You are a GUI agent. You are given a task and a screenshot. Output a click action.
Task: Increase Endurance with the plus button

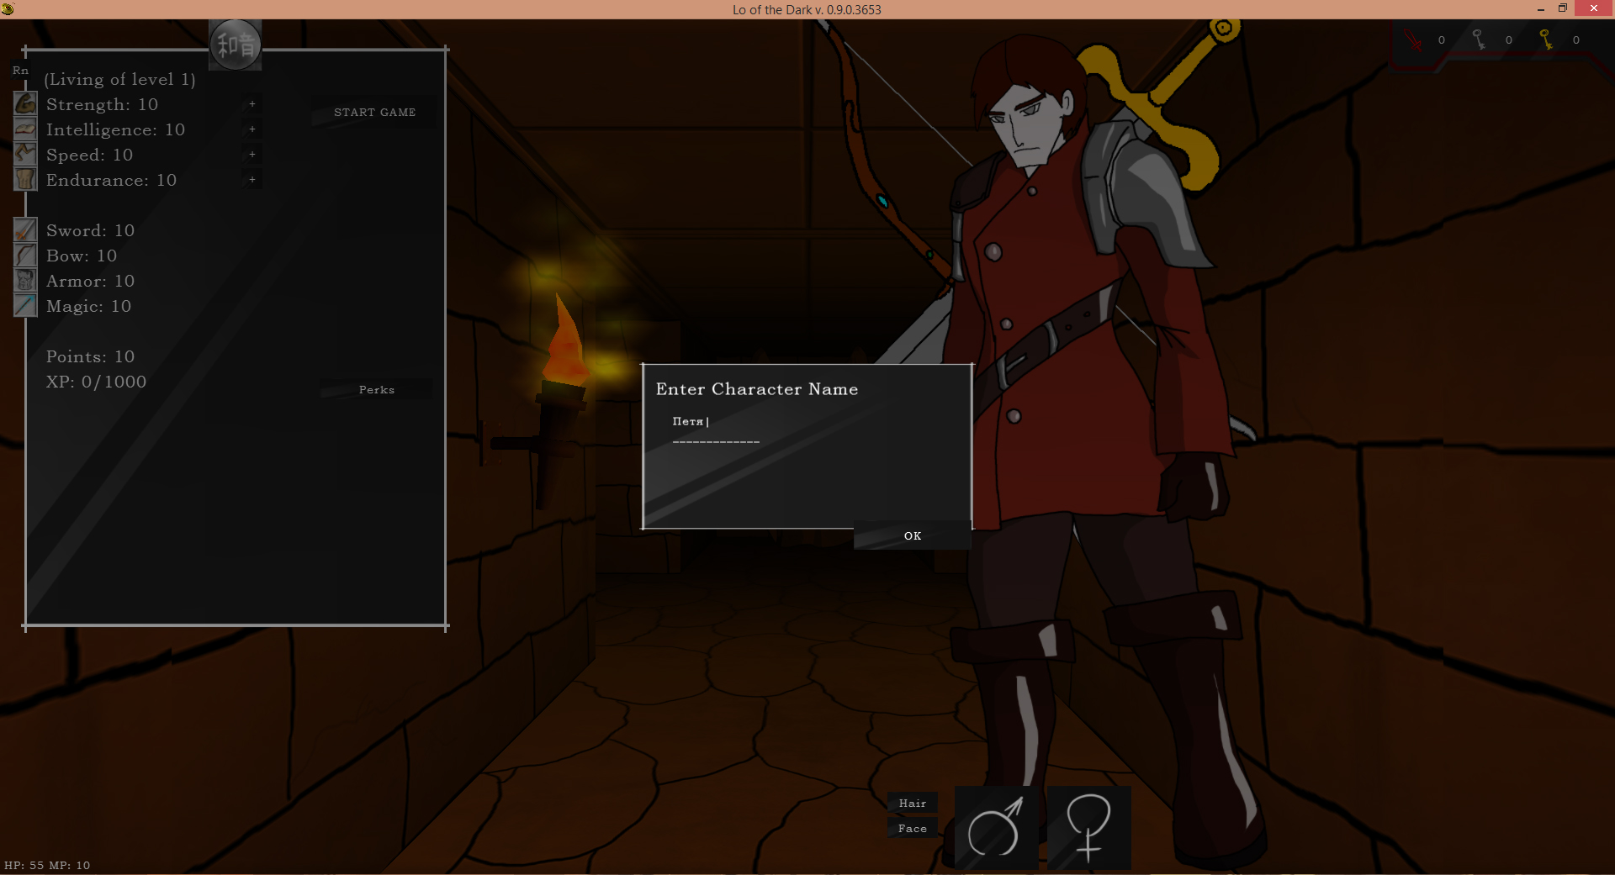(x=252, y=180)
